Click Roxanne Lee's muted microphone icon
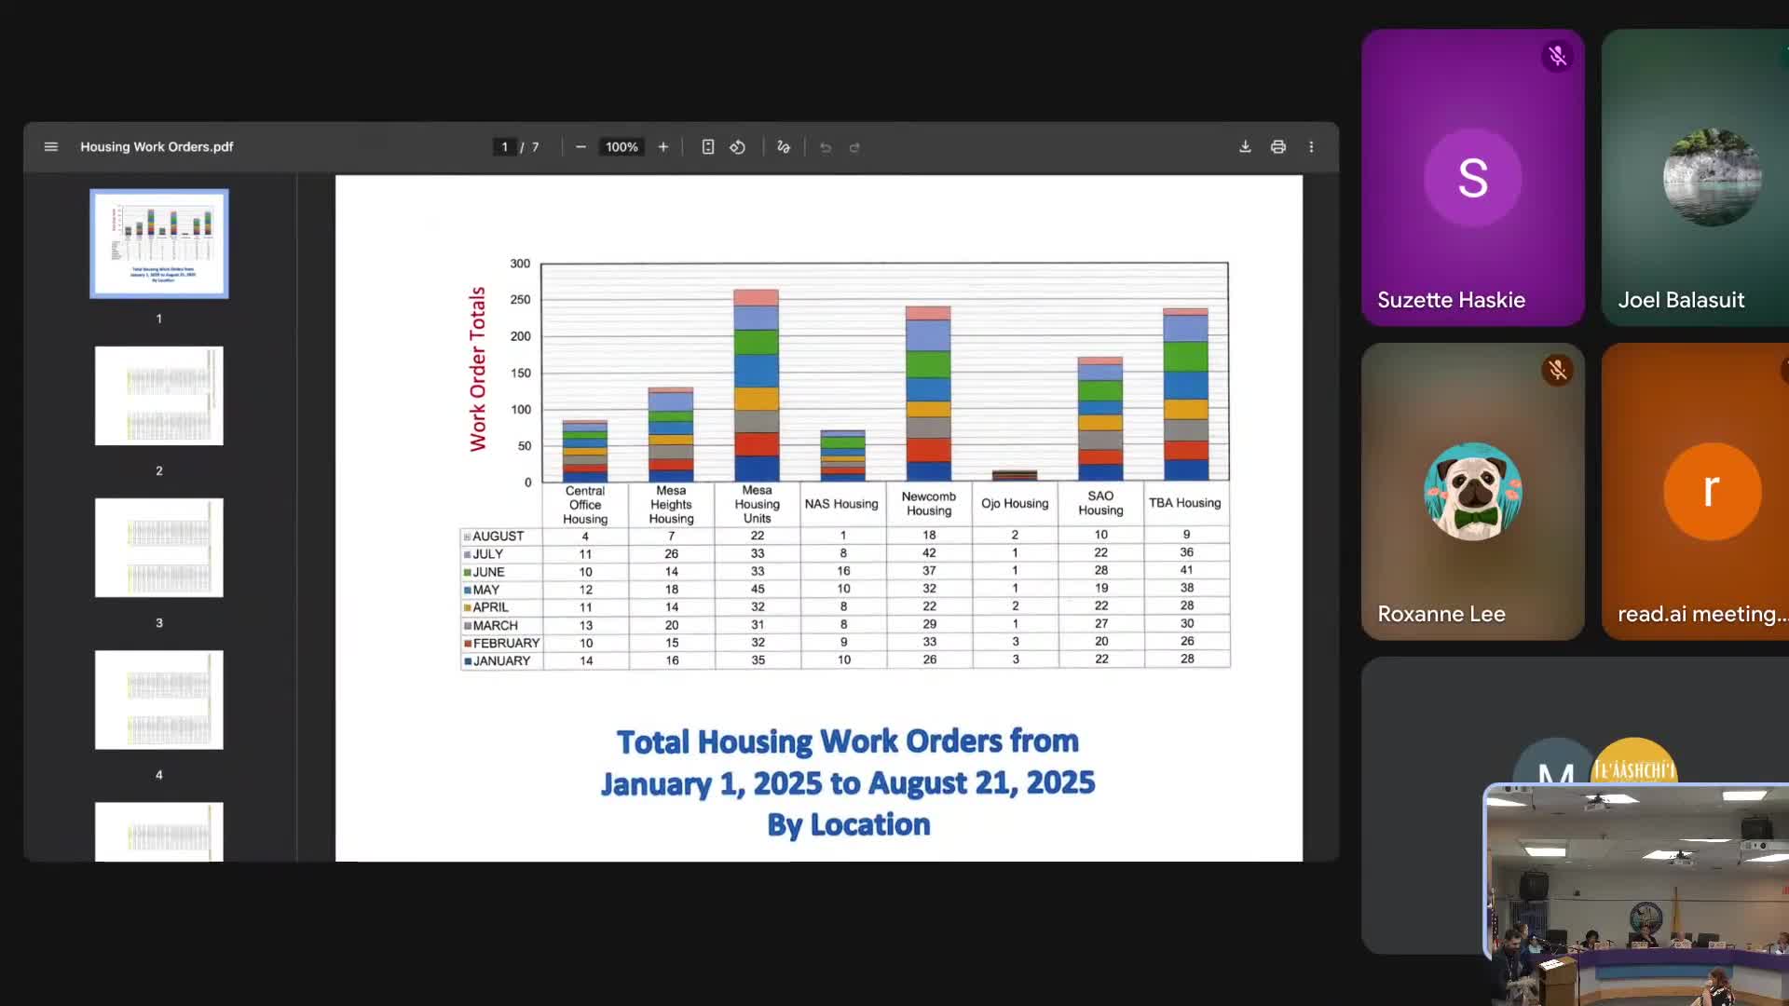This screenshot has width=1789, height=1006. (x=1557, y=371)
